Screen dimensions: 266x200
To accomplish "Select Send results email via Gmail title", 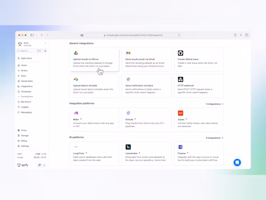I will pyautogui.click(x=140, y=60).
